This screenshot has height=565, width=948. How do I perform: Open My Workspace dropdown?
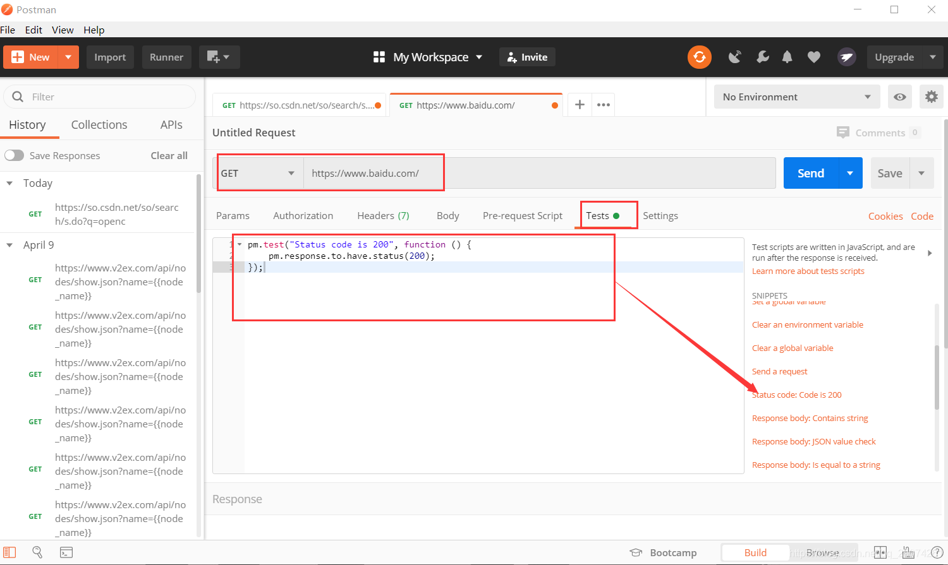point(479,57)
